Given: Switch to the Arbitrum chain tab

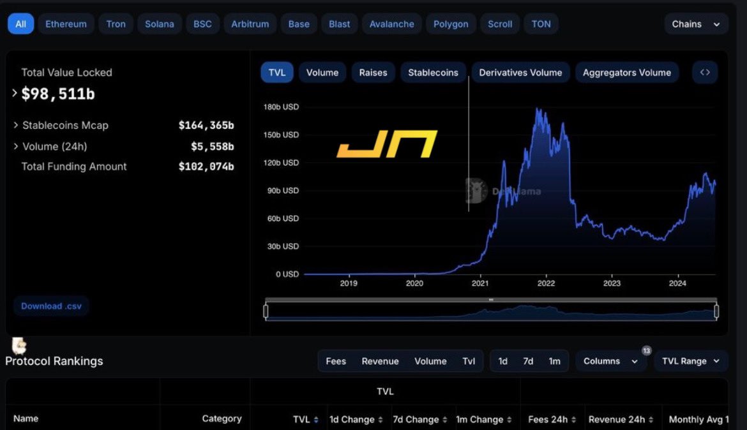Looking at the screenshot, I should click(250, 24).
